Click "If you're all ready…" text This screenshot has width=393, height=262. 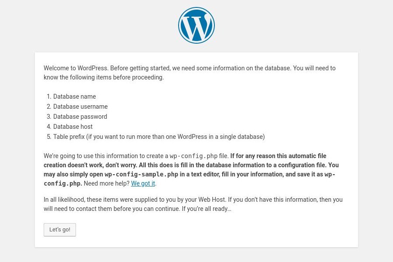point(207,209)
